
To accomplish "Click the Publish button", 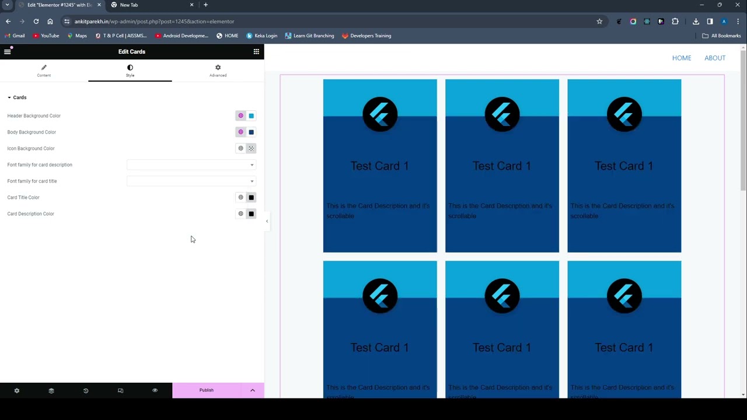I will point(207,390).
